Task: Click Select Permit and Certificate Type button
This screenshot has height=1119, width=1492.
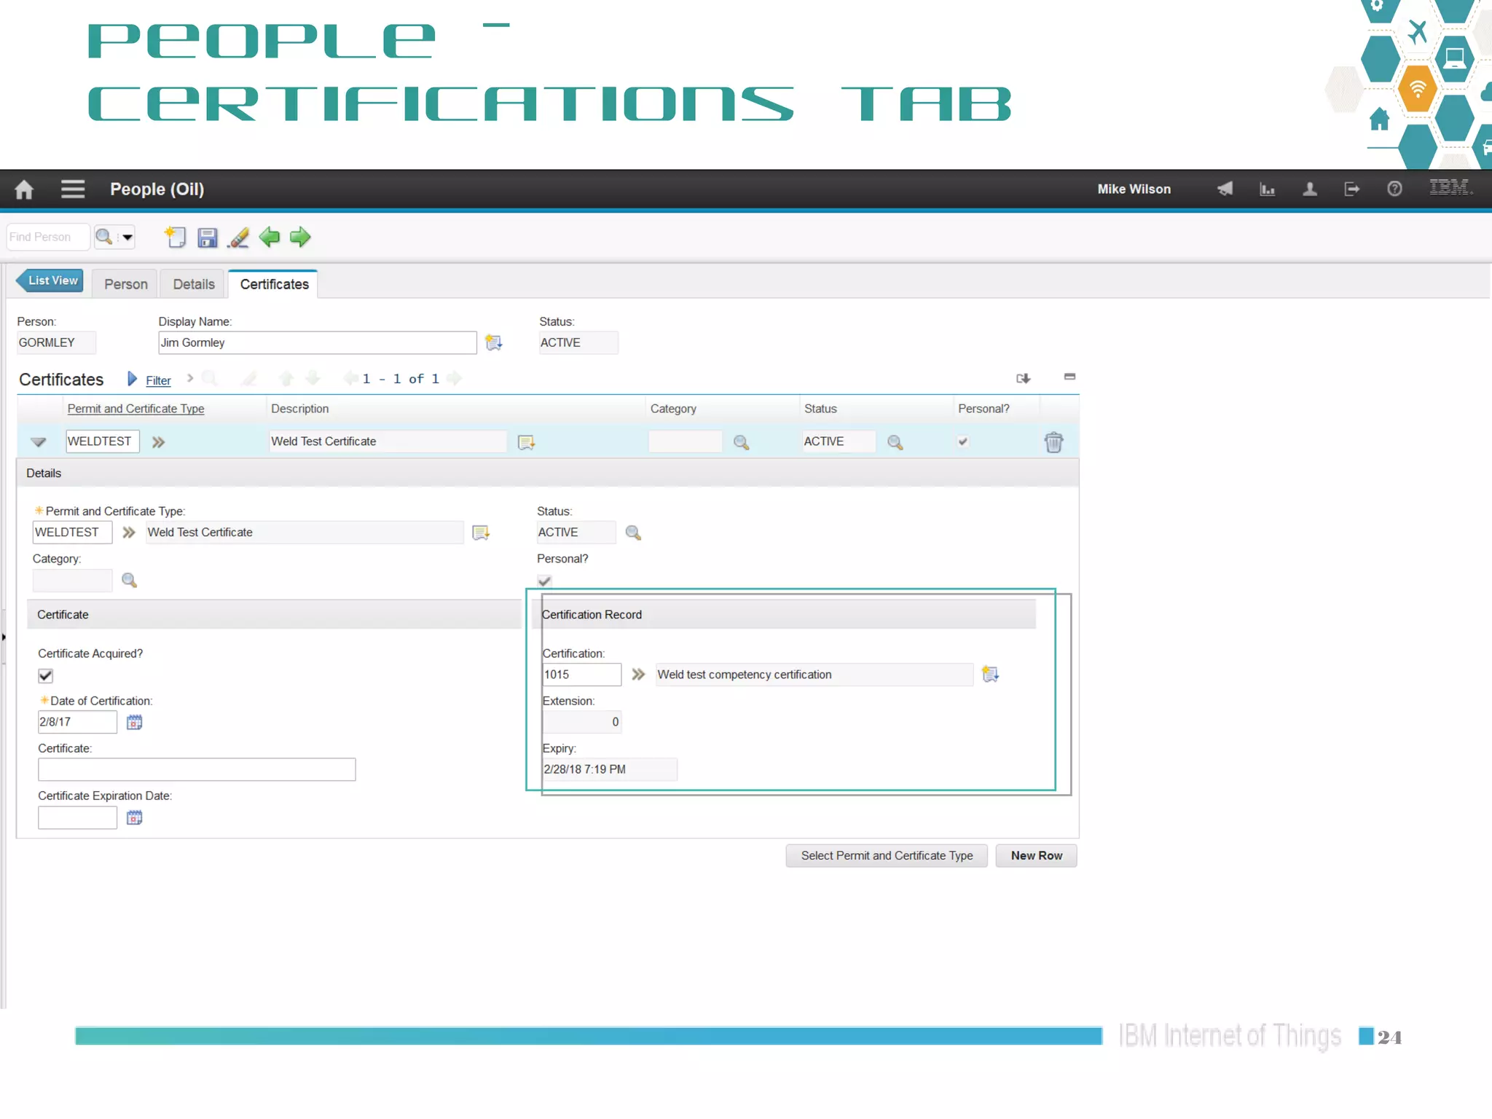Action: 887,855
